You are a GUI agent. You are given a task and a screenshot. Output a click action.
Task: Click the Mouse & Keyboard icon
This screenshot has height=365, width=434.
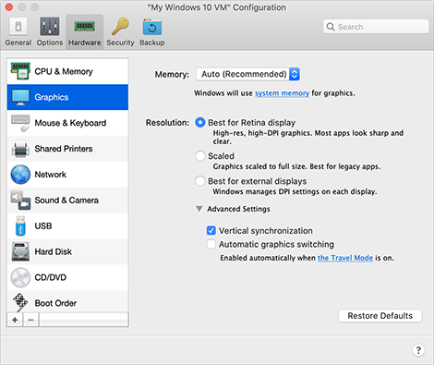tap(20, 123)
